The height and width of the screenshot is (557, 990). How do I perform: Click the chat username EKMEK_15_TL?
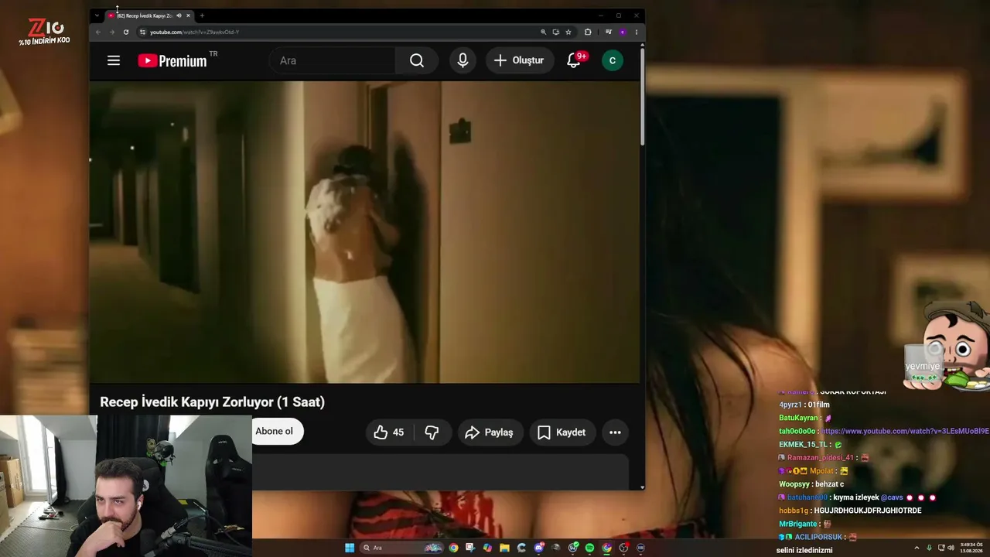[x=804, y=444]
